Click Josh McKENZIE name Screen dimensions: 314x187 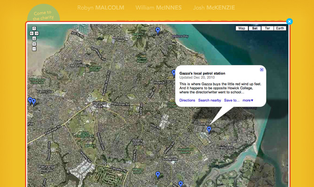coord(214,8)
